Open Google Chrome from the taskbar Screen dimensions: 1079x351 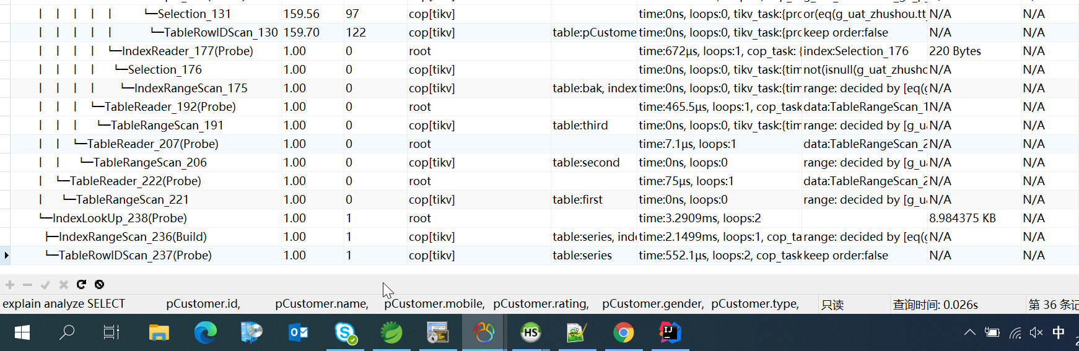pos(624,333)
